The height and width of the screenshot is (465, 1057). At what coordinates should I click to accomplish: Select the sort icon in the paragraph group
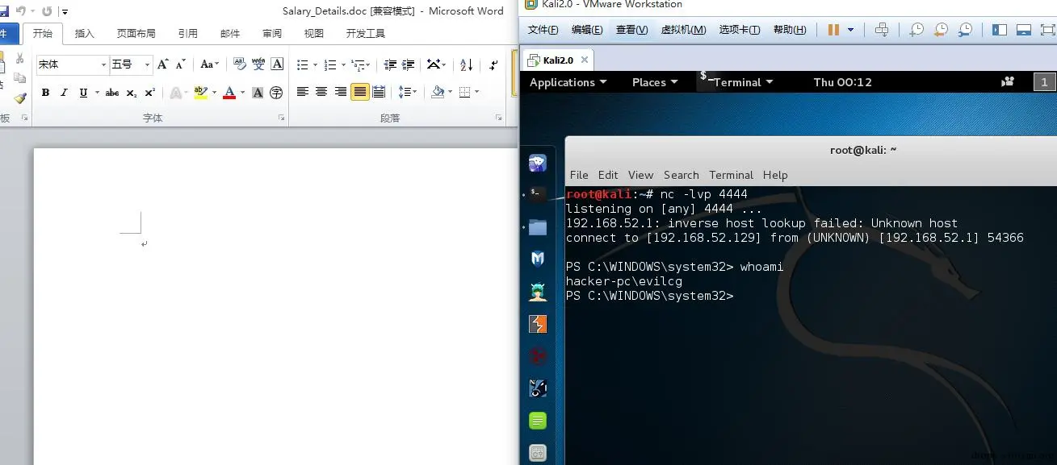[466, 64]
